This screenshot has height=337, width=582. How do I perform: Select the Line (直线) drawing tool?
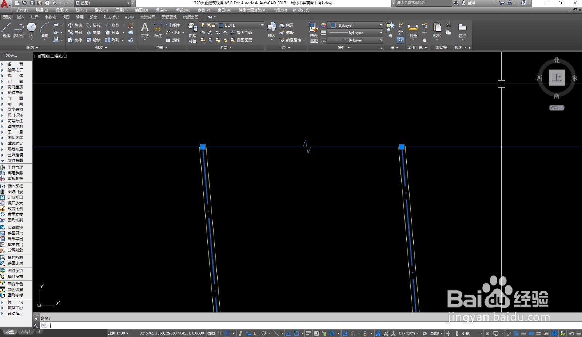coord(6,30)
